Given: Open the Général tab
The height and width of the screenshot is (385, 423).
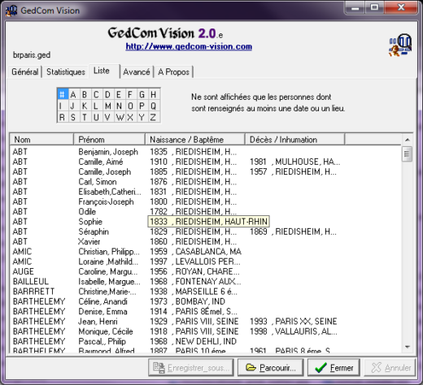Looking at the screenshot, I should [24, 72].
